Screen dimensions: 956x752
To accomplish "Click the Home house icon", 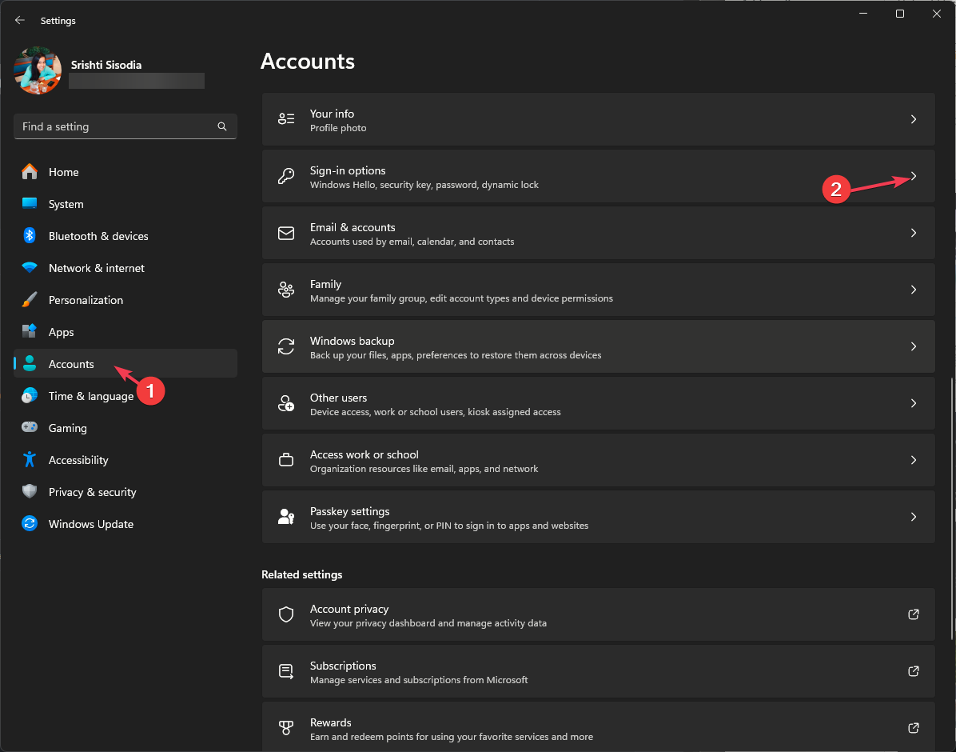I will click(x=30, y=172).
